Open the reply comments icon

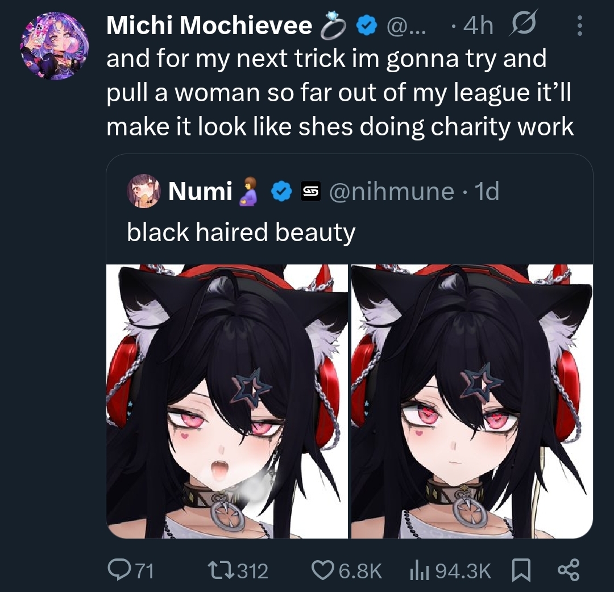coord(117,570)
